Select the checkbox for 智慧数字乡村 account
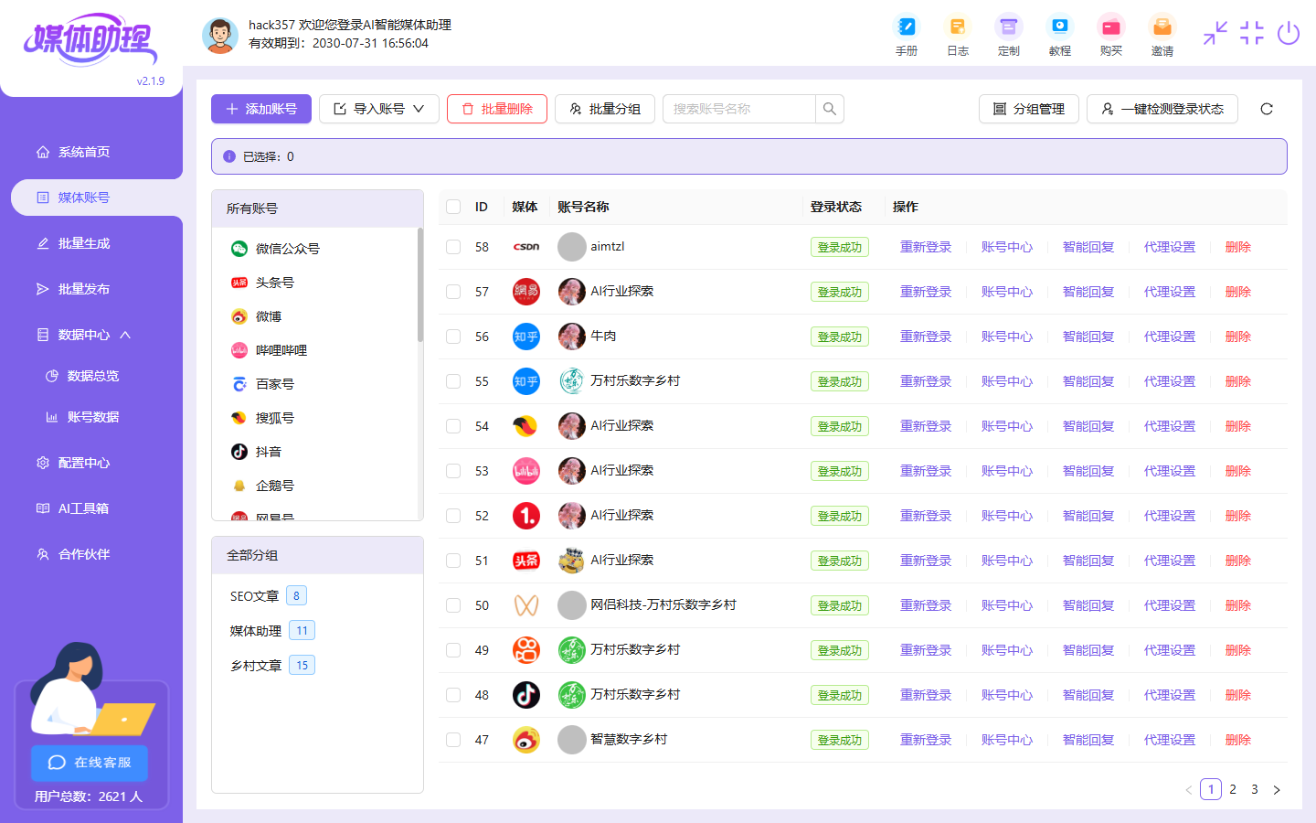The height and width of the screenshot is (823, 1316). pyautogui.click(x=453, y=739)
